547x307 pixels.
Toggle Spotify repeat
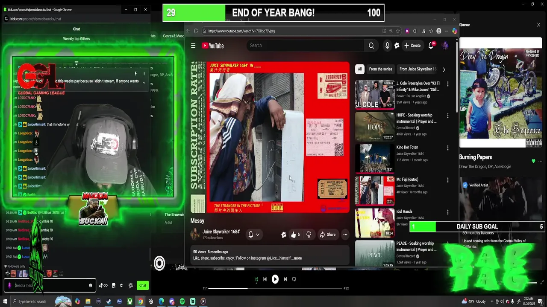294,279
